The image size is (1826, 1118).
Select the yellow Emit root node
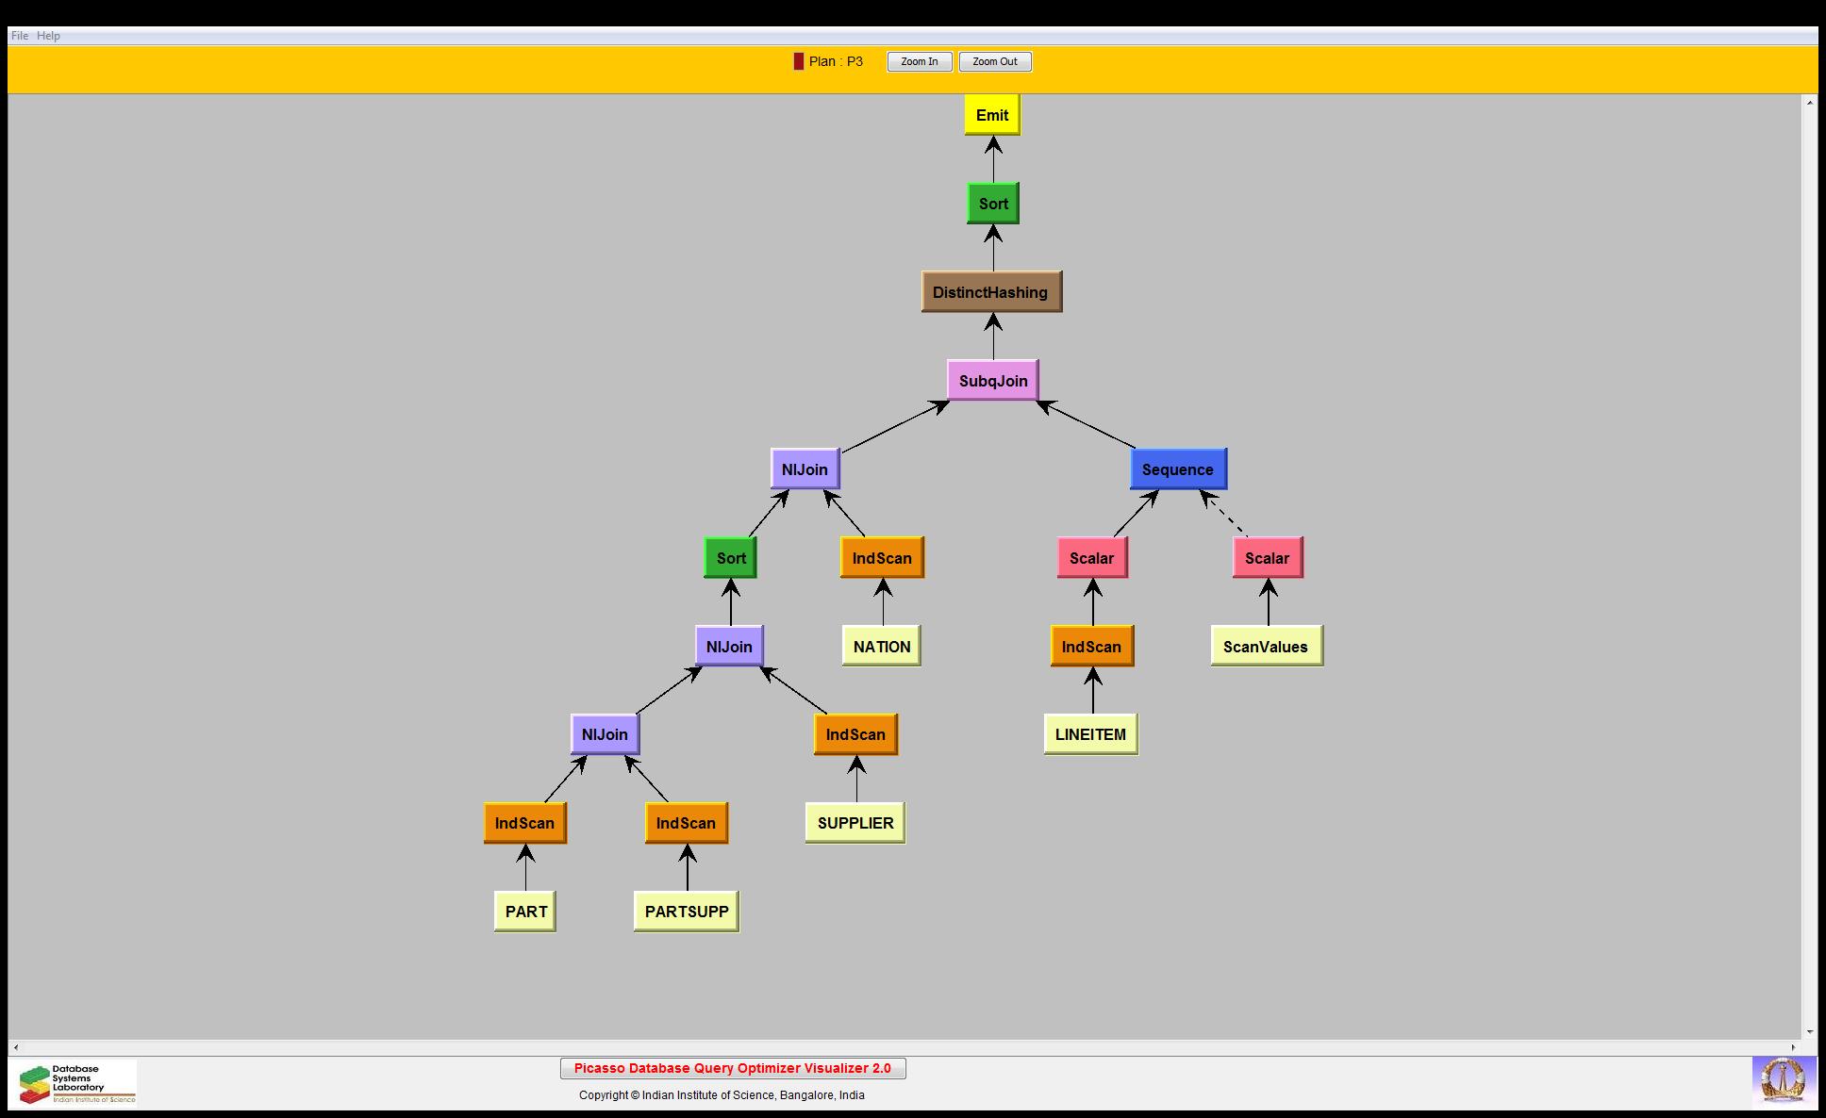pos(991,115)
